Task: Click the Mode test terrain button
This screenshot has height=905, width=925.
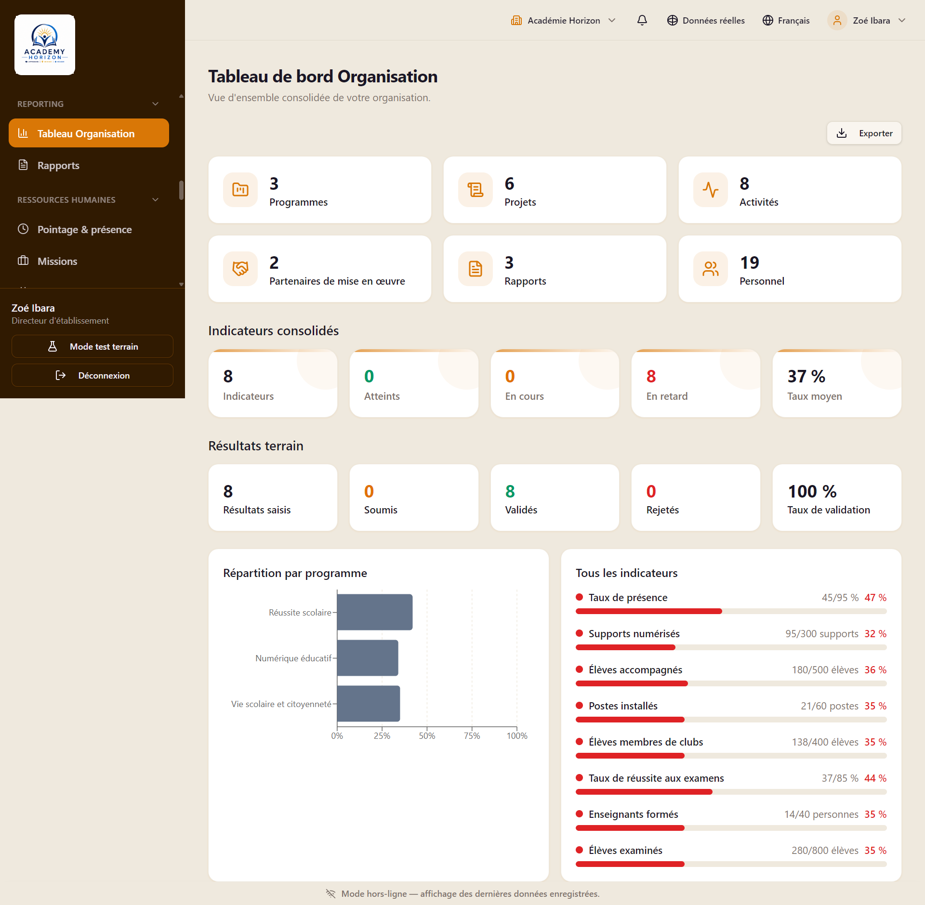Action: tap(92, 346)
